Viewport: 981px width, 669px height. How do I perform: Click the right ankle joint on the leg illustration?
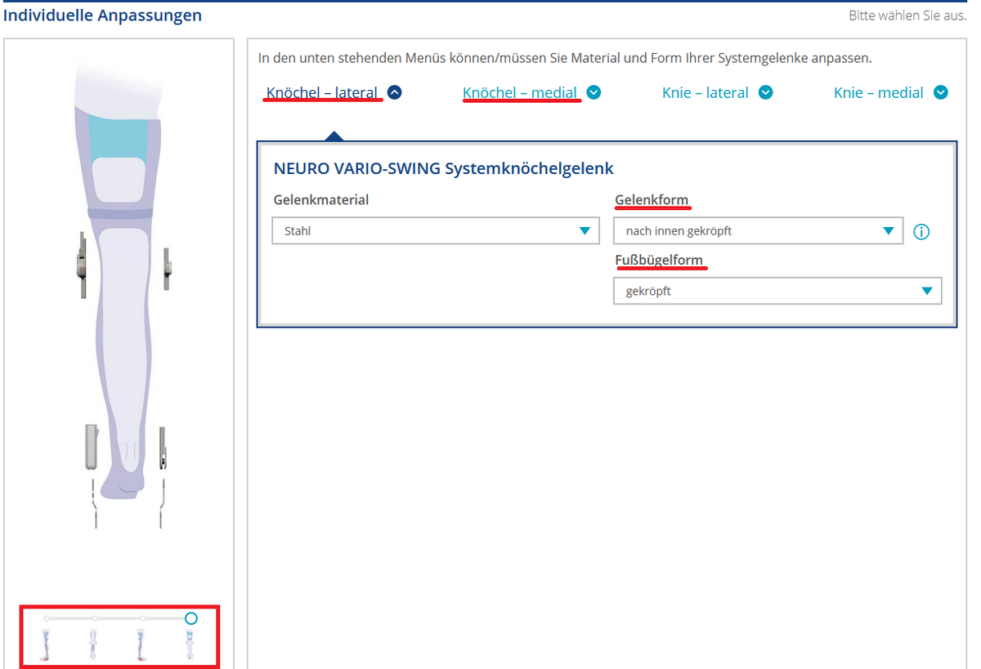163,448
